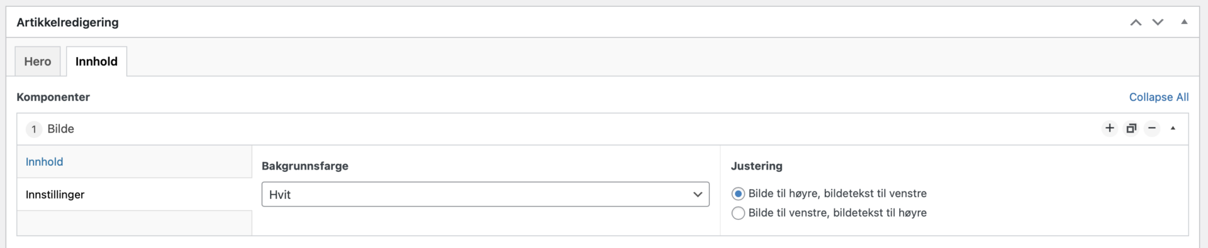Move the Artikkelredigering panel up
This screenshot has height=248, width=1208.
pos(1136,23)
